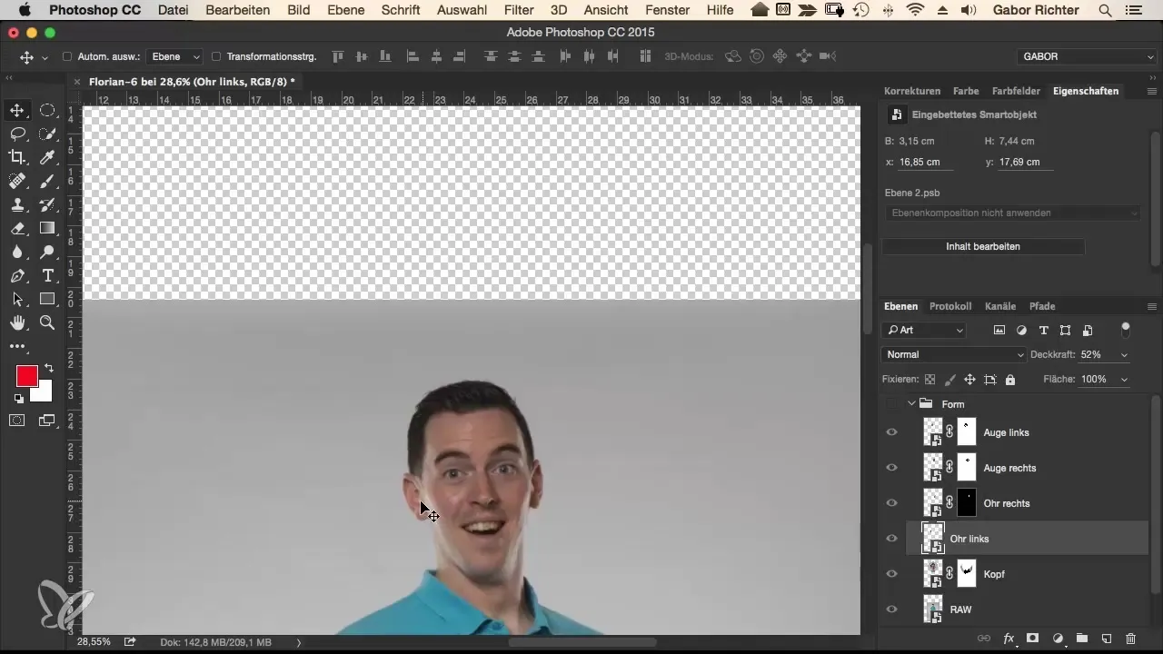
Task: Hide the Ohr rechts layer
Action: [891, 503]
